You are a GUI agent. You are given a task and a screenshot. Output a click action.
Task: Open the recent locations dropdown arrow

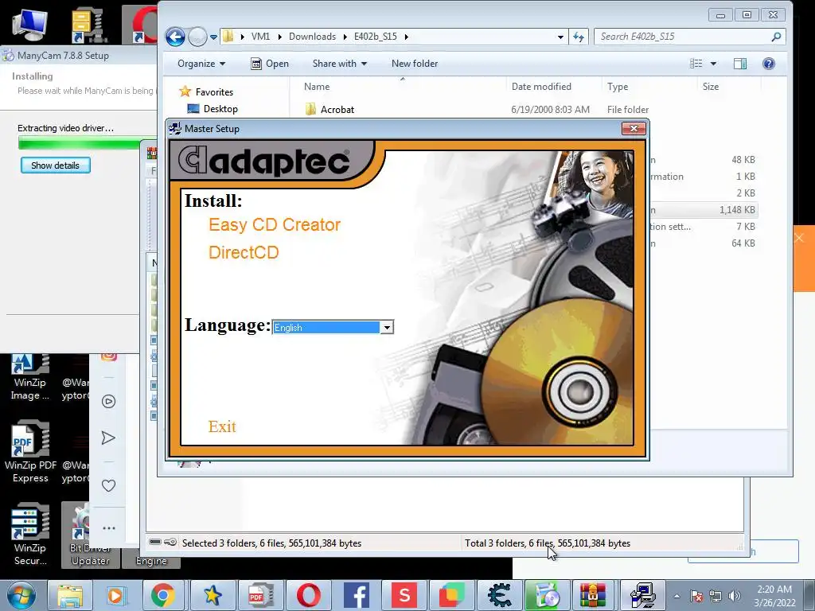tap(213, 37)
